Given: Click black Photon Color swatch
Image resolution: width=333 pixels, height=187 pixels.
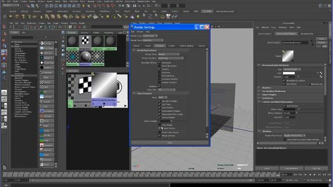Looking at the screenshot, I should [x=289, y=110].
